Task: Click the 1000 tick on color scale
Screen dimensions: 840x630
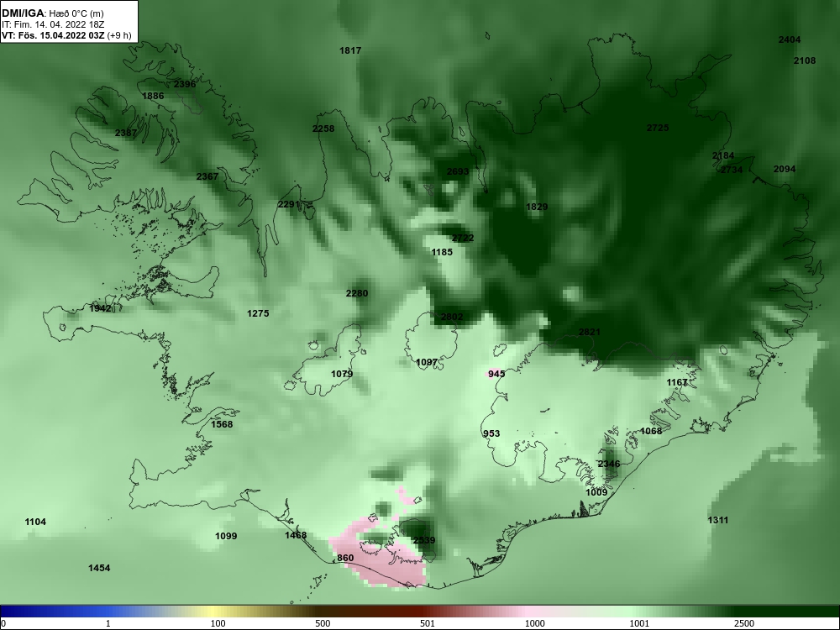Action: [535, 623]
